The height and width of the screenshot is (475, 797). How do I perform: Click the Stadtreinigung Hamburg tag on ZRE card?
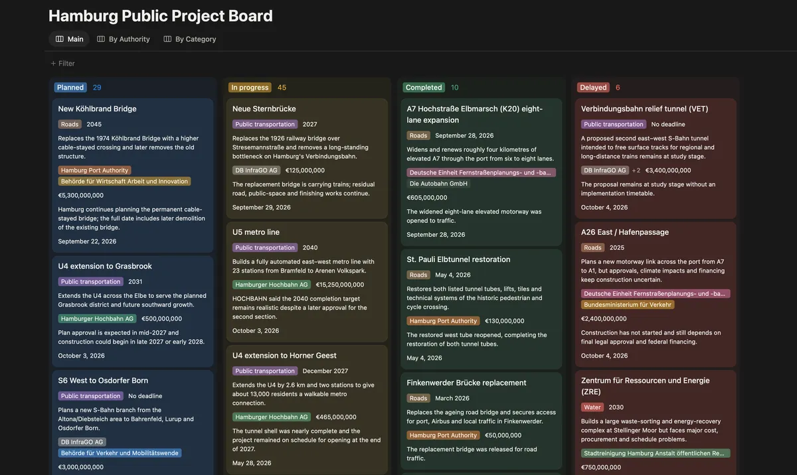[x=655, y=454]
